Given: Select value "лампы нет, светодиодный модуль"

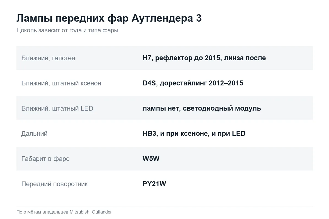Looking at the screenshot, I should pos(202,108).
